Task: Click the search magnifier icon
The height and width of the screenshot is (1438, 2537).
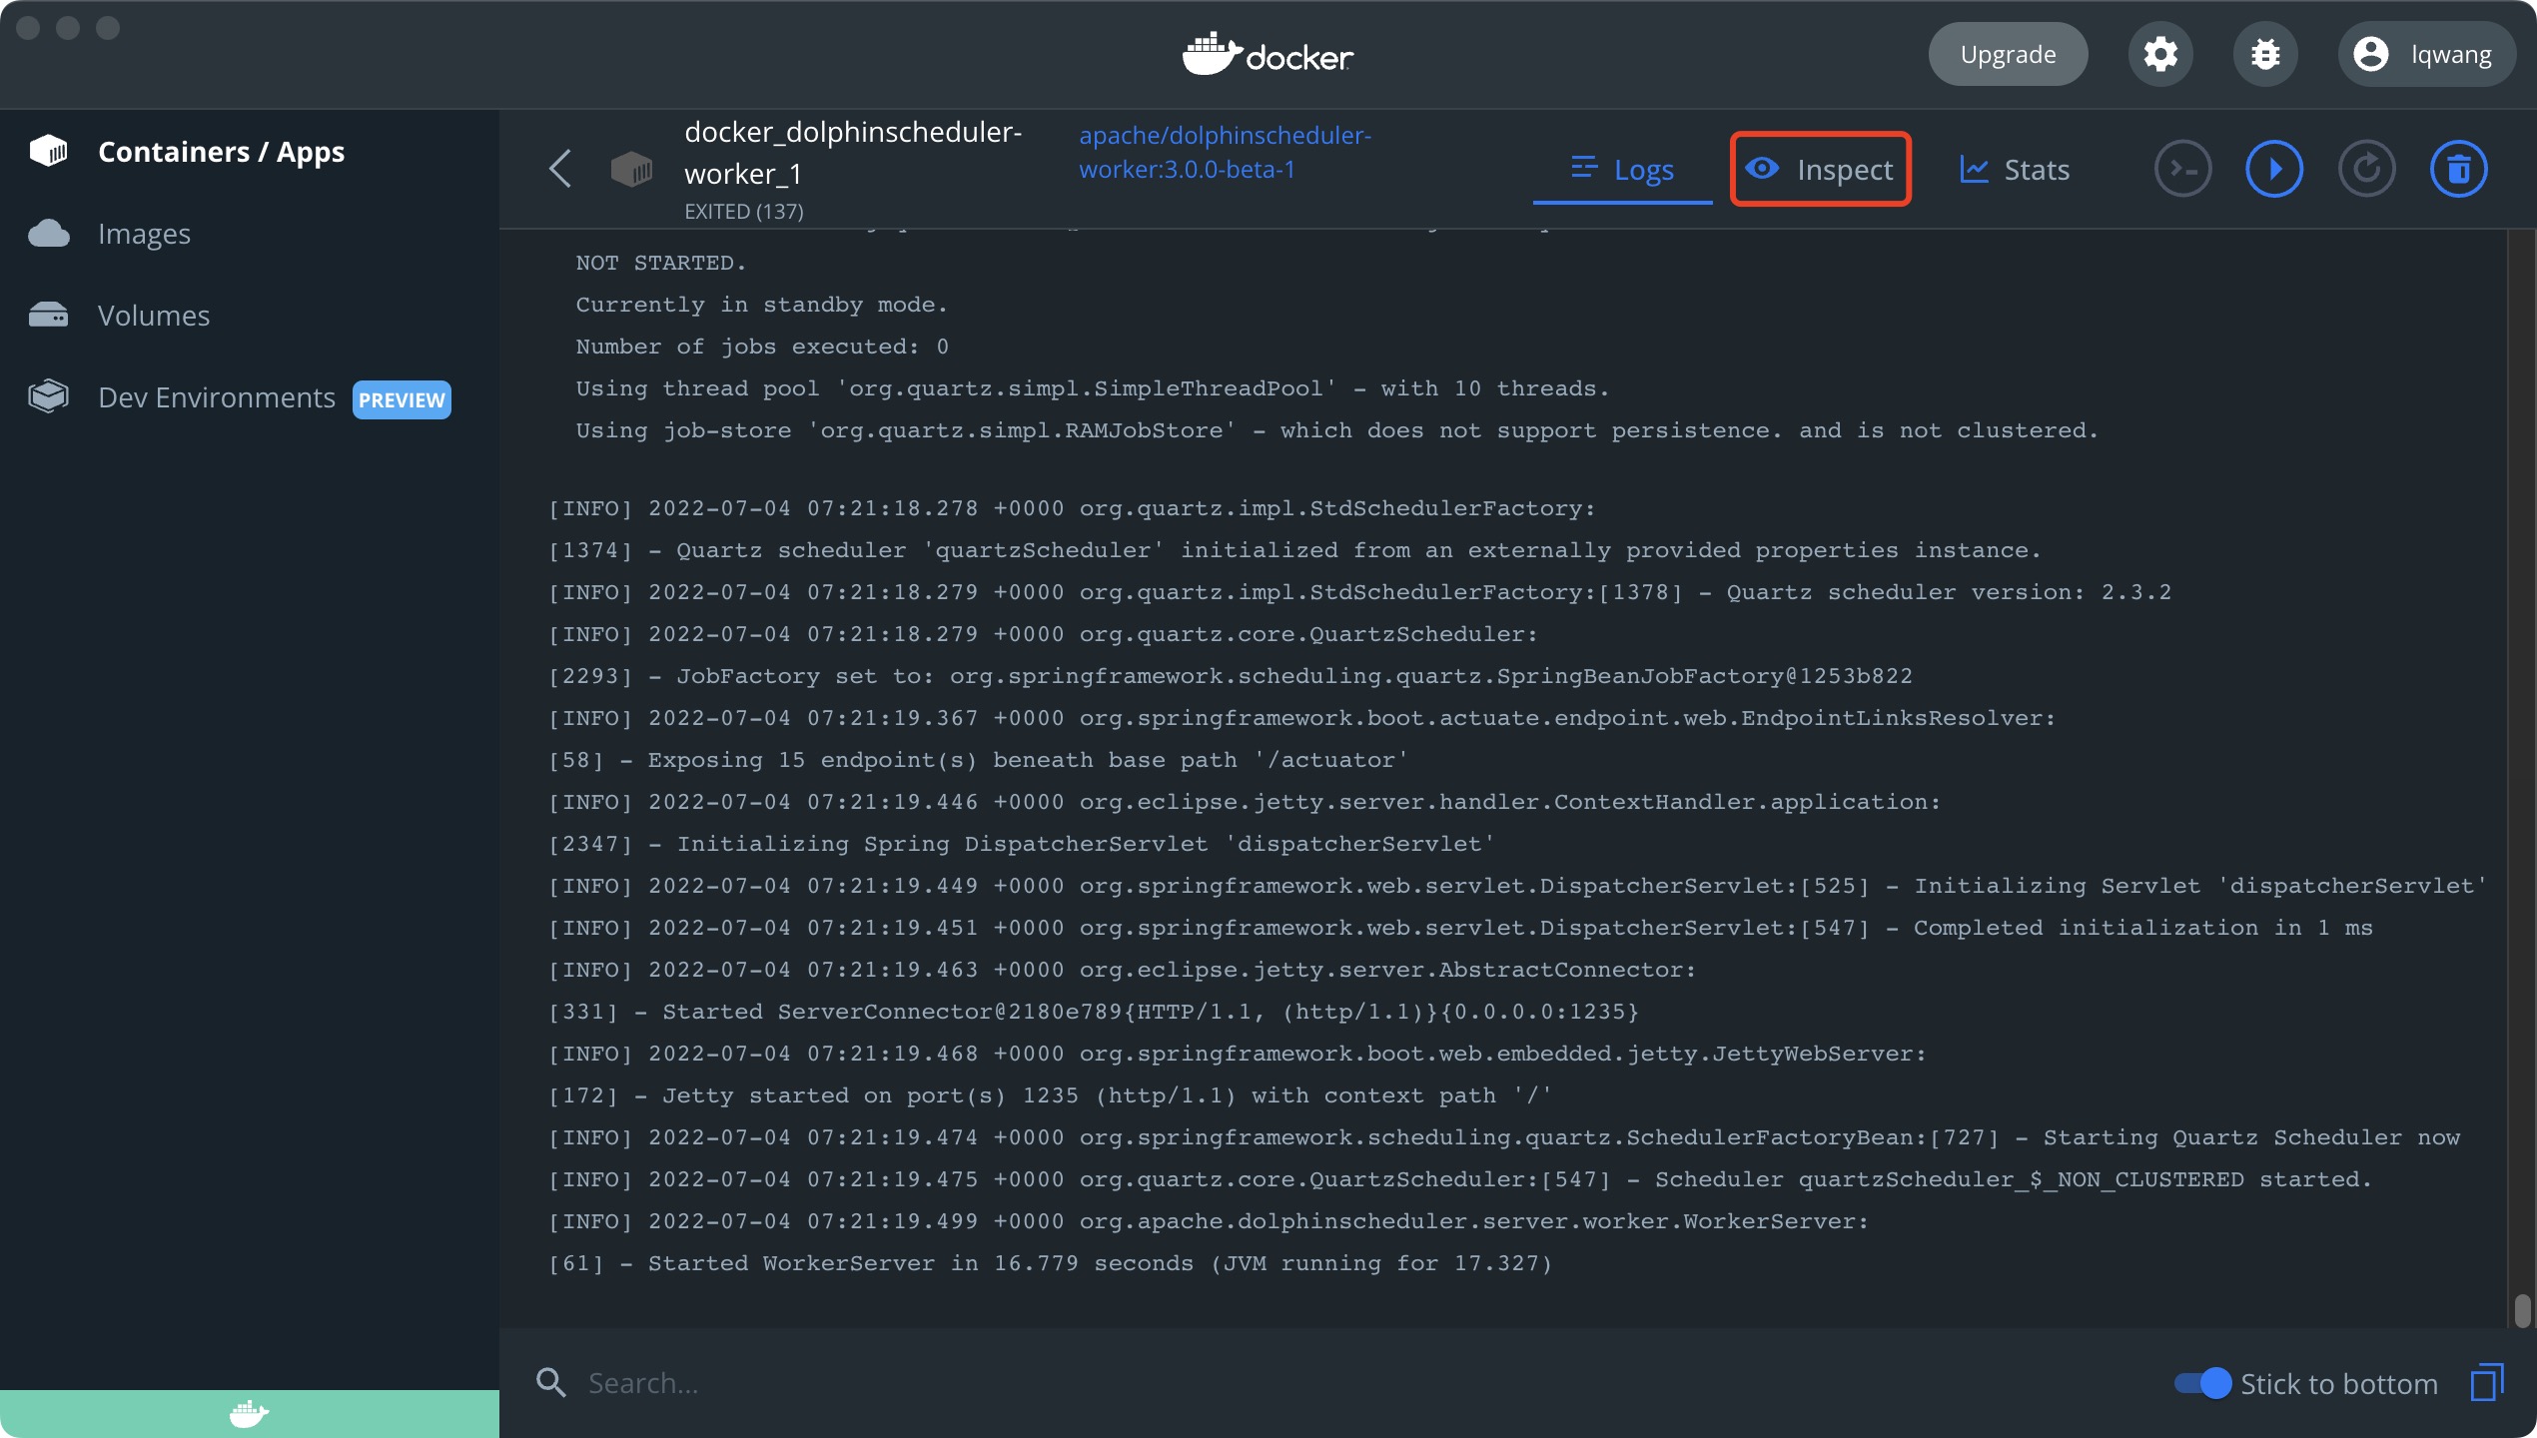Action: pyautogui.click(x=550, y=1383)
